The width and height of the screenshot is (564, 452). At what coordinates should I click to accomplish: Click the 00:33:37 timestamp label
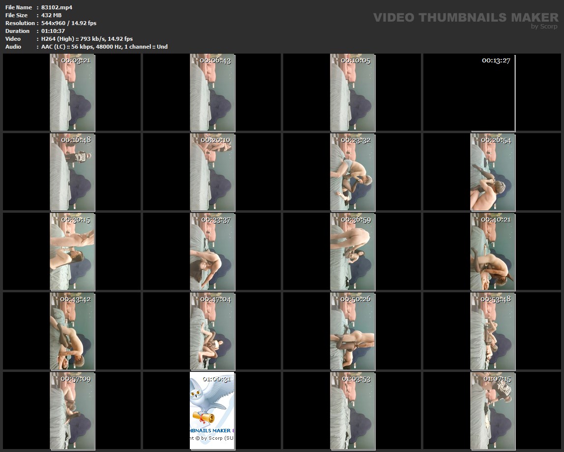pyautogui.click(x=215, y=220)
